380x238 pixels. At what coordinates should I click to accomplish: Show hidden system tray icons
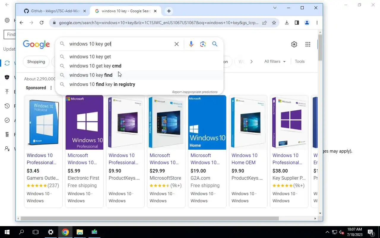click(x=327, y=232)
